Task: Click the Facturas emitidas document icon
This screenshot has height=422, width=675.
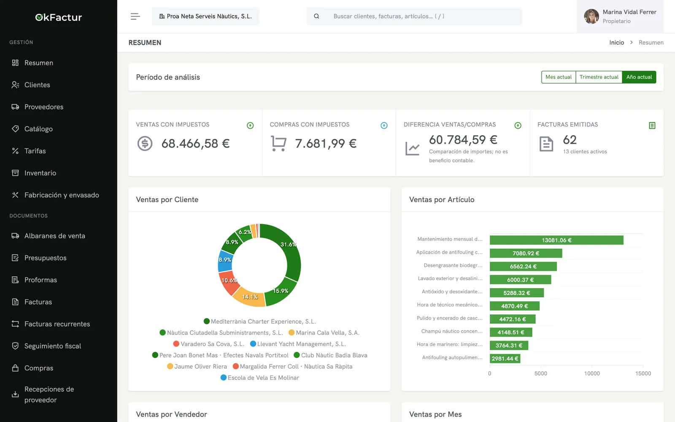Action: (x=652, y=125)
